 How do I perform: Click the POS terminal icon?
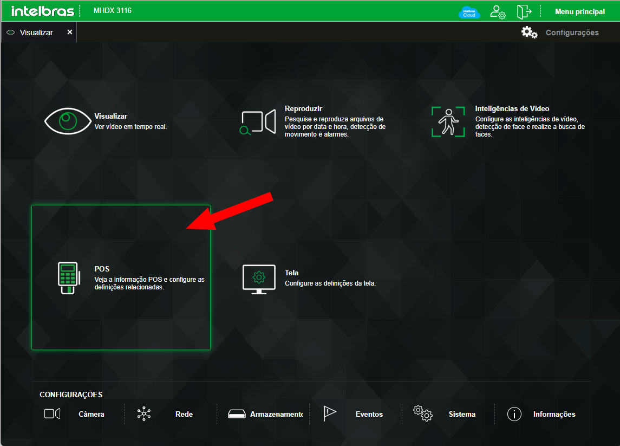(69, 278)
